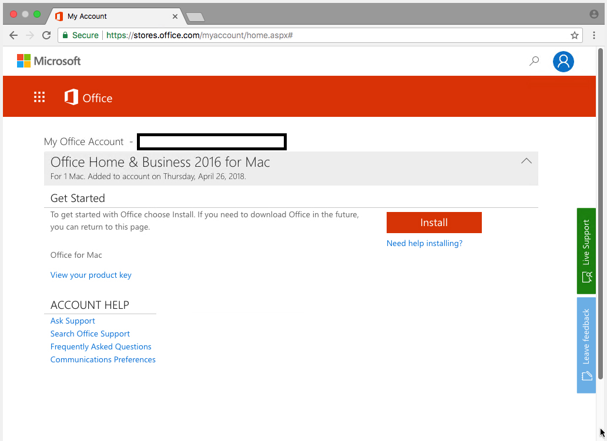Go back with the browser back arrow
Viewport: 607px width, 441px height.
[14, 35]
